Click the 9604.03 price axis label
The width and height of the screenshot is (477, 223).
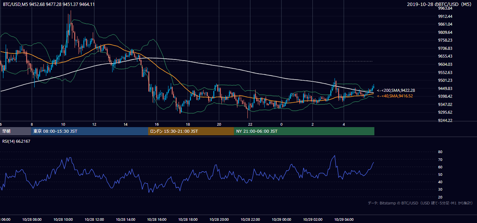click(445, 64)
